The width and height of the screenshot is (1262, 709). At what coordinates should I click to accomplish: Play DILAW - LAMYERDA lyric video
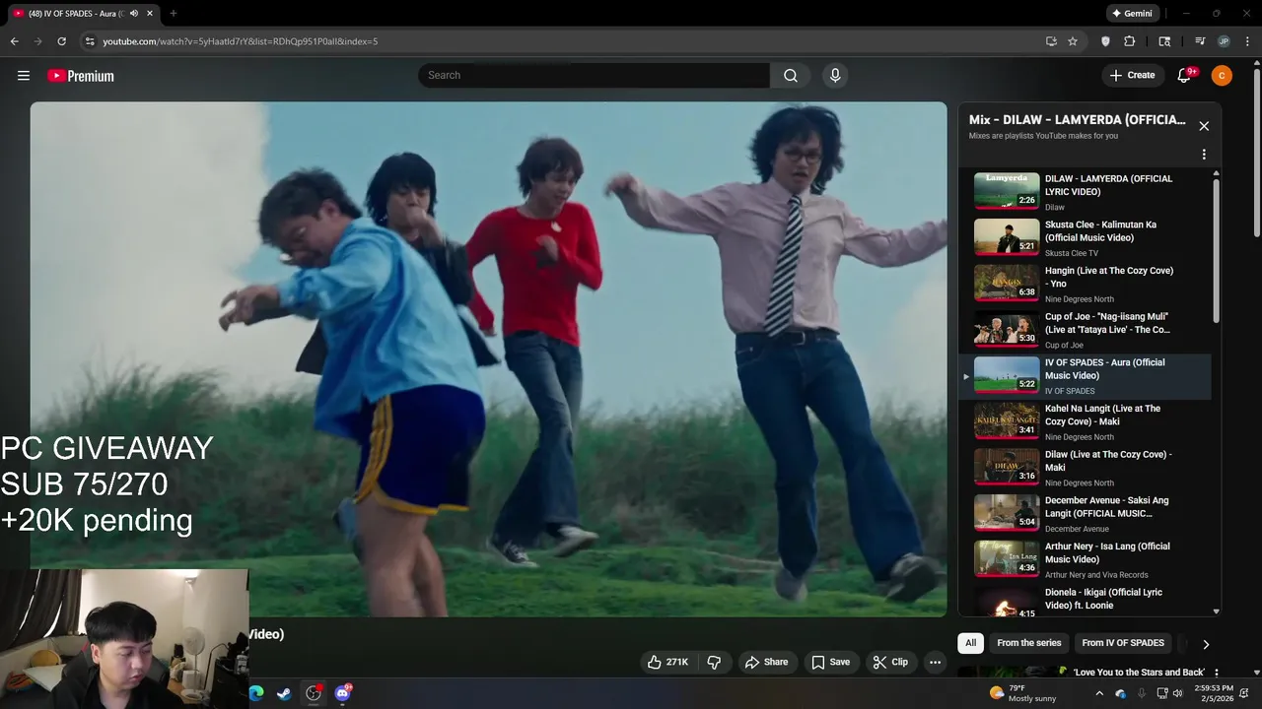[1085, 191]
